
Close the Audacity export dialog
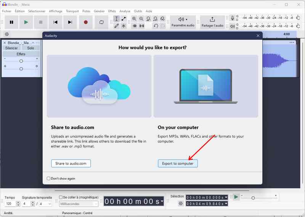[258, 36]
